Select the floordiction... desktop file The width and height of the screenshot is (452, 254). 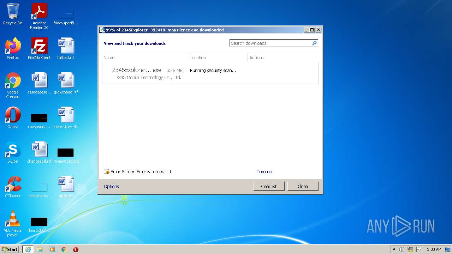click(39, 224)
